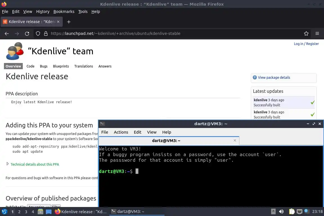Open Firefox hamburger application menu
324x216 pixels.
tap(317, 33)
